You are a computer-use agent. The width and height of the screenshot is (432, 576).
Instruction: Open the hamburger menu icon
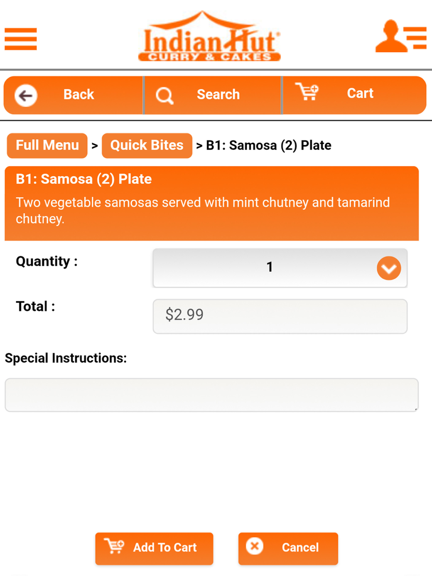(21, 39)
